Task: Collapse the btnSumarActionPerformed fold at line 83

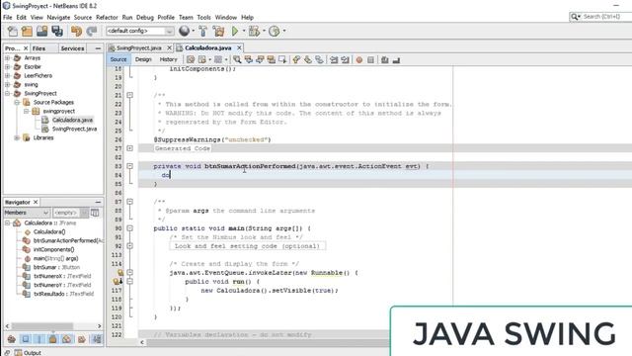Action: pyautogui.click(x=129, y=166)
